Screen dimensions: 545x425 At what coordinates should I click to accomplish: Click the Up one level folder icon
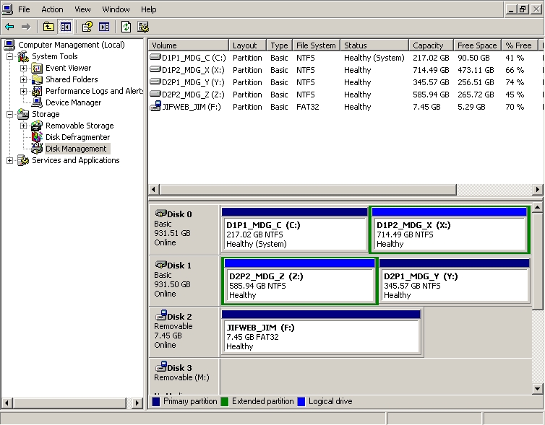[x=48, y=27]
